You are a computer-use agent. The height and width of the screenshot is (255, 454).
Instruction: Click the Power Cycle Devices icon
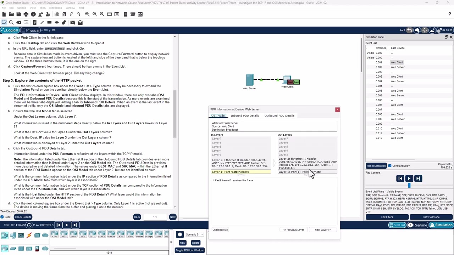[29, 225]
